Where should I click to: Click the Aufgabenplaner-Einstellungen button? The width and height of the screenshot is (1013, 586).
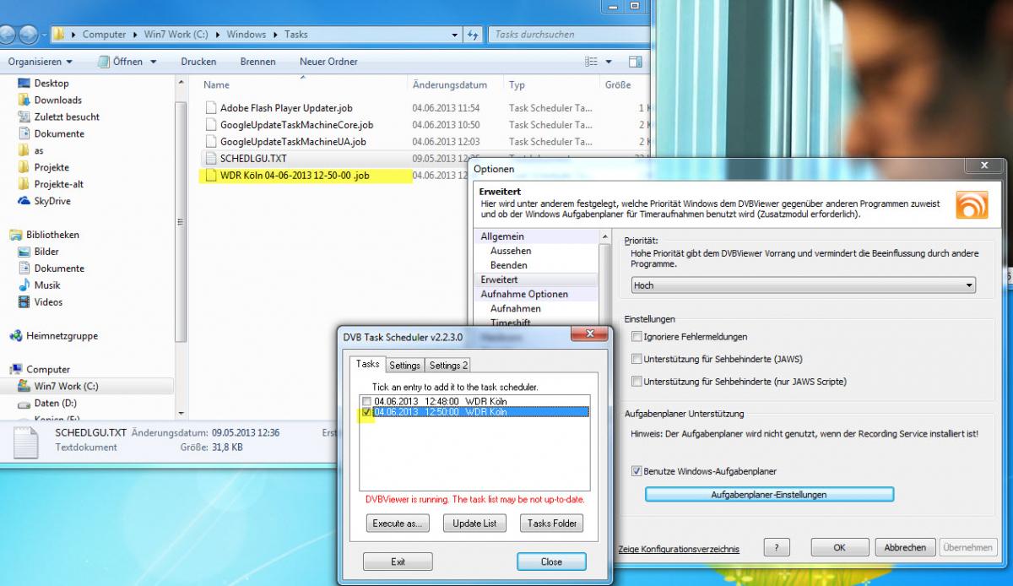tap(769, 495)
